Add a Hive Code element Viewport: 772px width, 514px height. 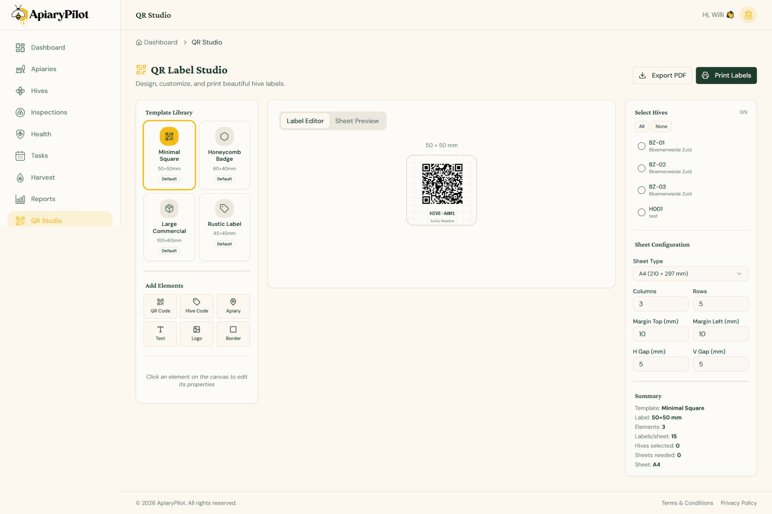pyautogui.click(x=197, y=306)
